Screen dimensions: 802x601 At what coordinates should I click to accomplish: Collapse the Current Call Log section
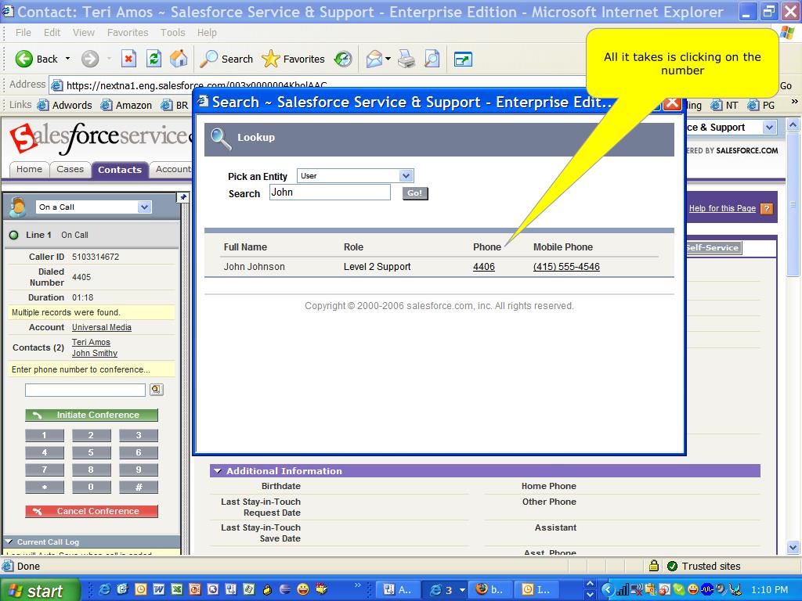coord(9,542)
